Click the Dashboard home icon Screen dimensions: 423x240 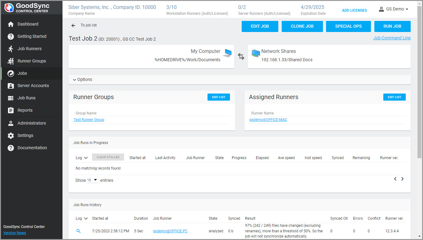(11, 24)
